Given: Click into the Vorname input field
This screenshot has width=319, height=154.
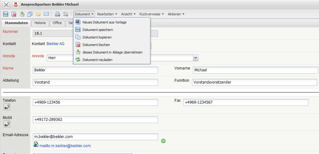Looking at the screenshot, I should [255, 70].
